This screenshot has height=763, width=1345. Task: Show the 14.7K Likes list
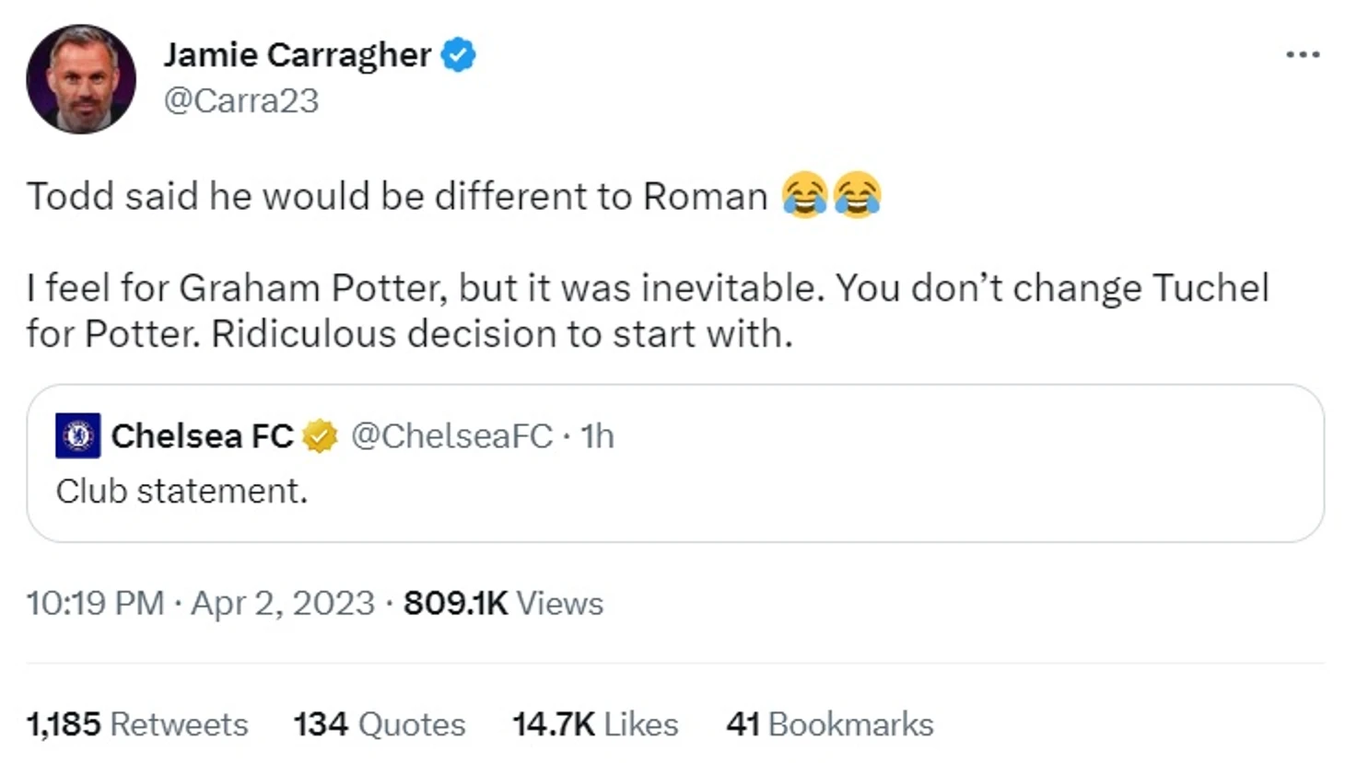coord(594,724)
